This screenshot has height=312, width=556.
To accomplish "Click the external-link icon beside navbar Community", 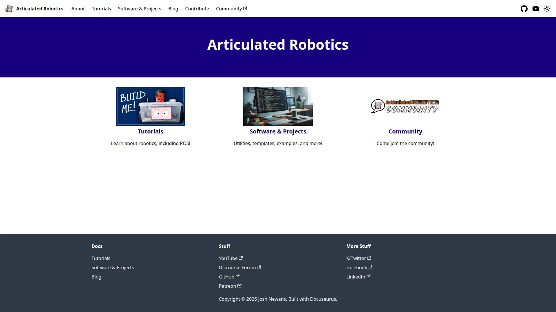I will point(245,8).
